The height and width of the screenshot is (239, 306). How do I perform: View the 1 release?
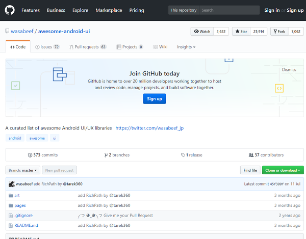(x=192, y=155)
